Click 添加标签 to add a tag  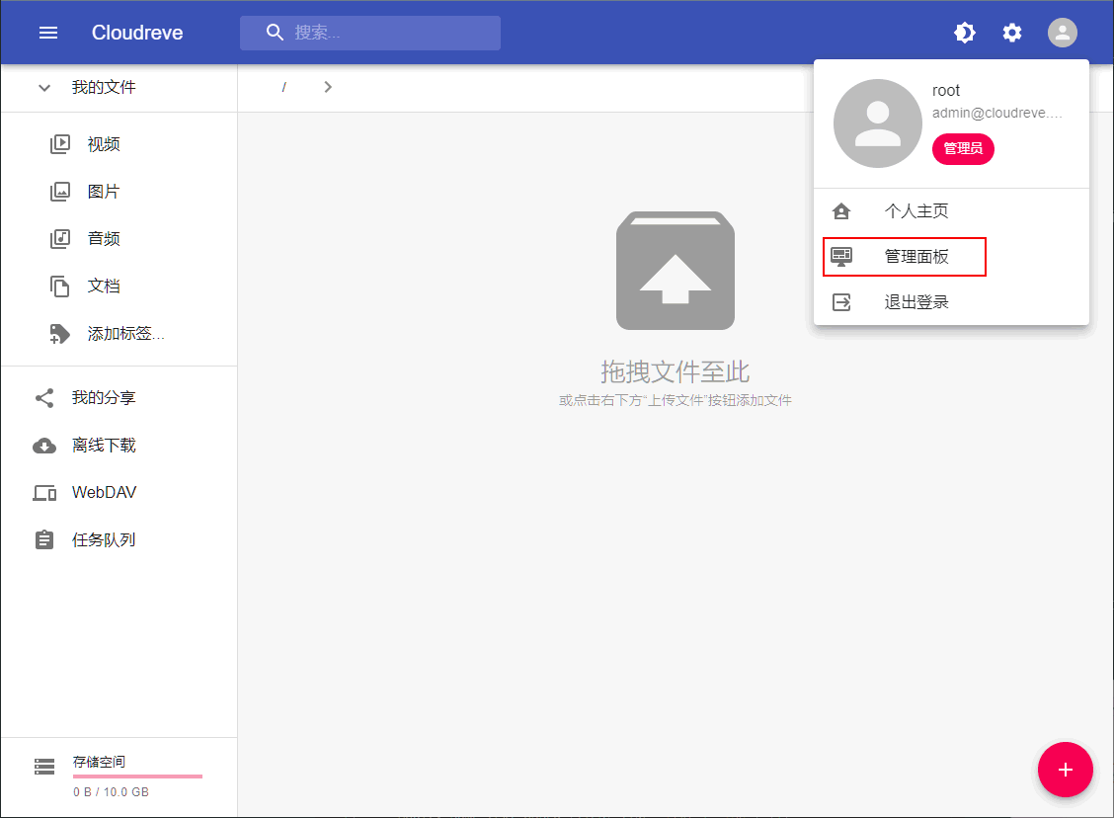(x=125, y=334)
